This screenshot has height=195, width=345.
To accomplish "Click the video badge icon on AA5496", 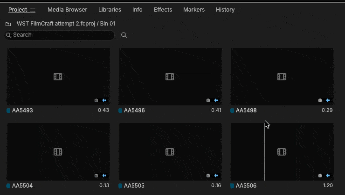I will coord(208,100).
